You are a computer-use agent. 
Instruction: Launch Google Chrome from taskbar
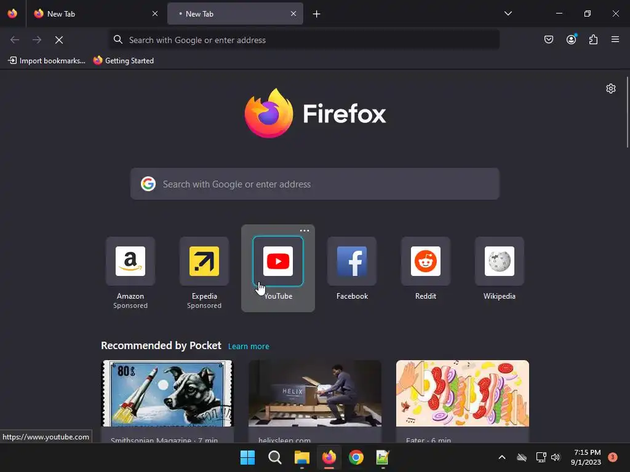coord(356,457)
